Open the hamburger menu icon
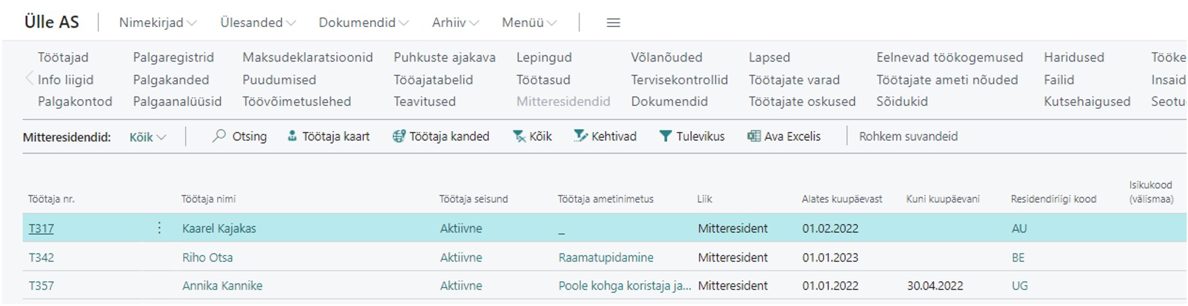 pos(614,23)
